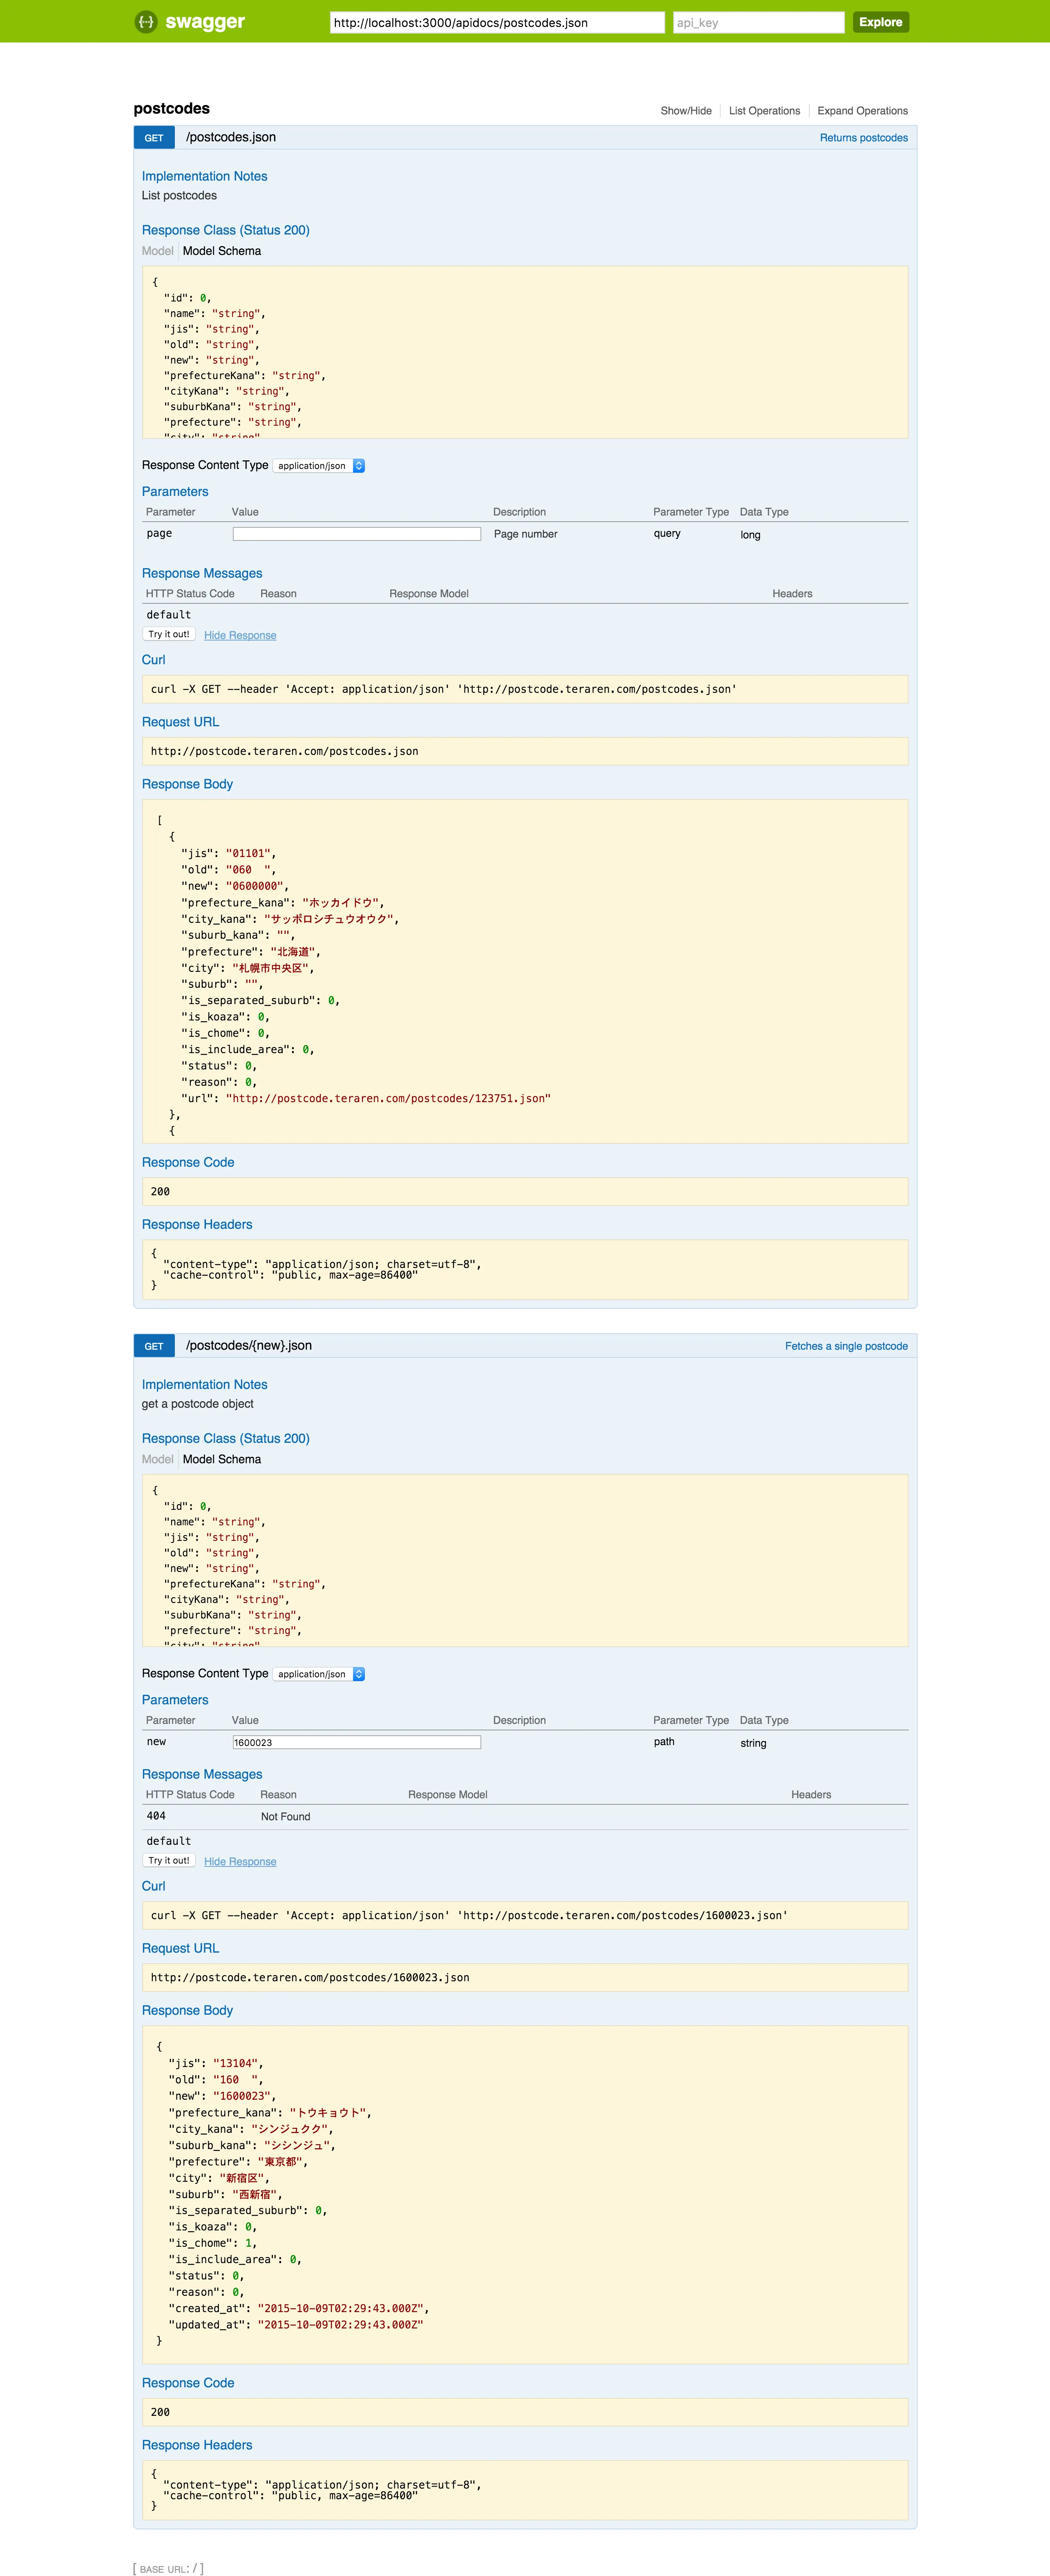This screenshot has height=2576, width=1050.
Task: Click the Swagger logo icon
Action: pyautogui.click(x=146, y=22)
